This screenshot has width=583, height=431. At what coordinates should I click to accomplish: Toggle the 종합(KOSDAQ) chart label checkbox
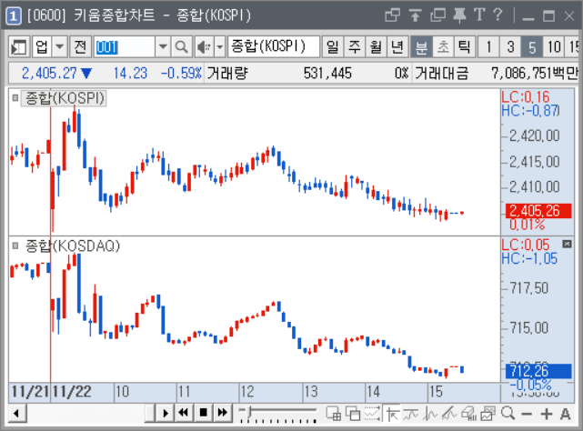click(15, 246)
